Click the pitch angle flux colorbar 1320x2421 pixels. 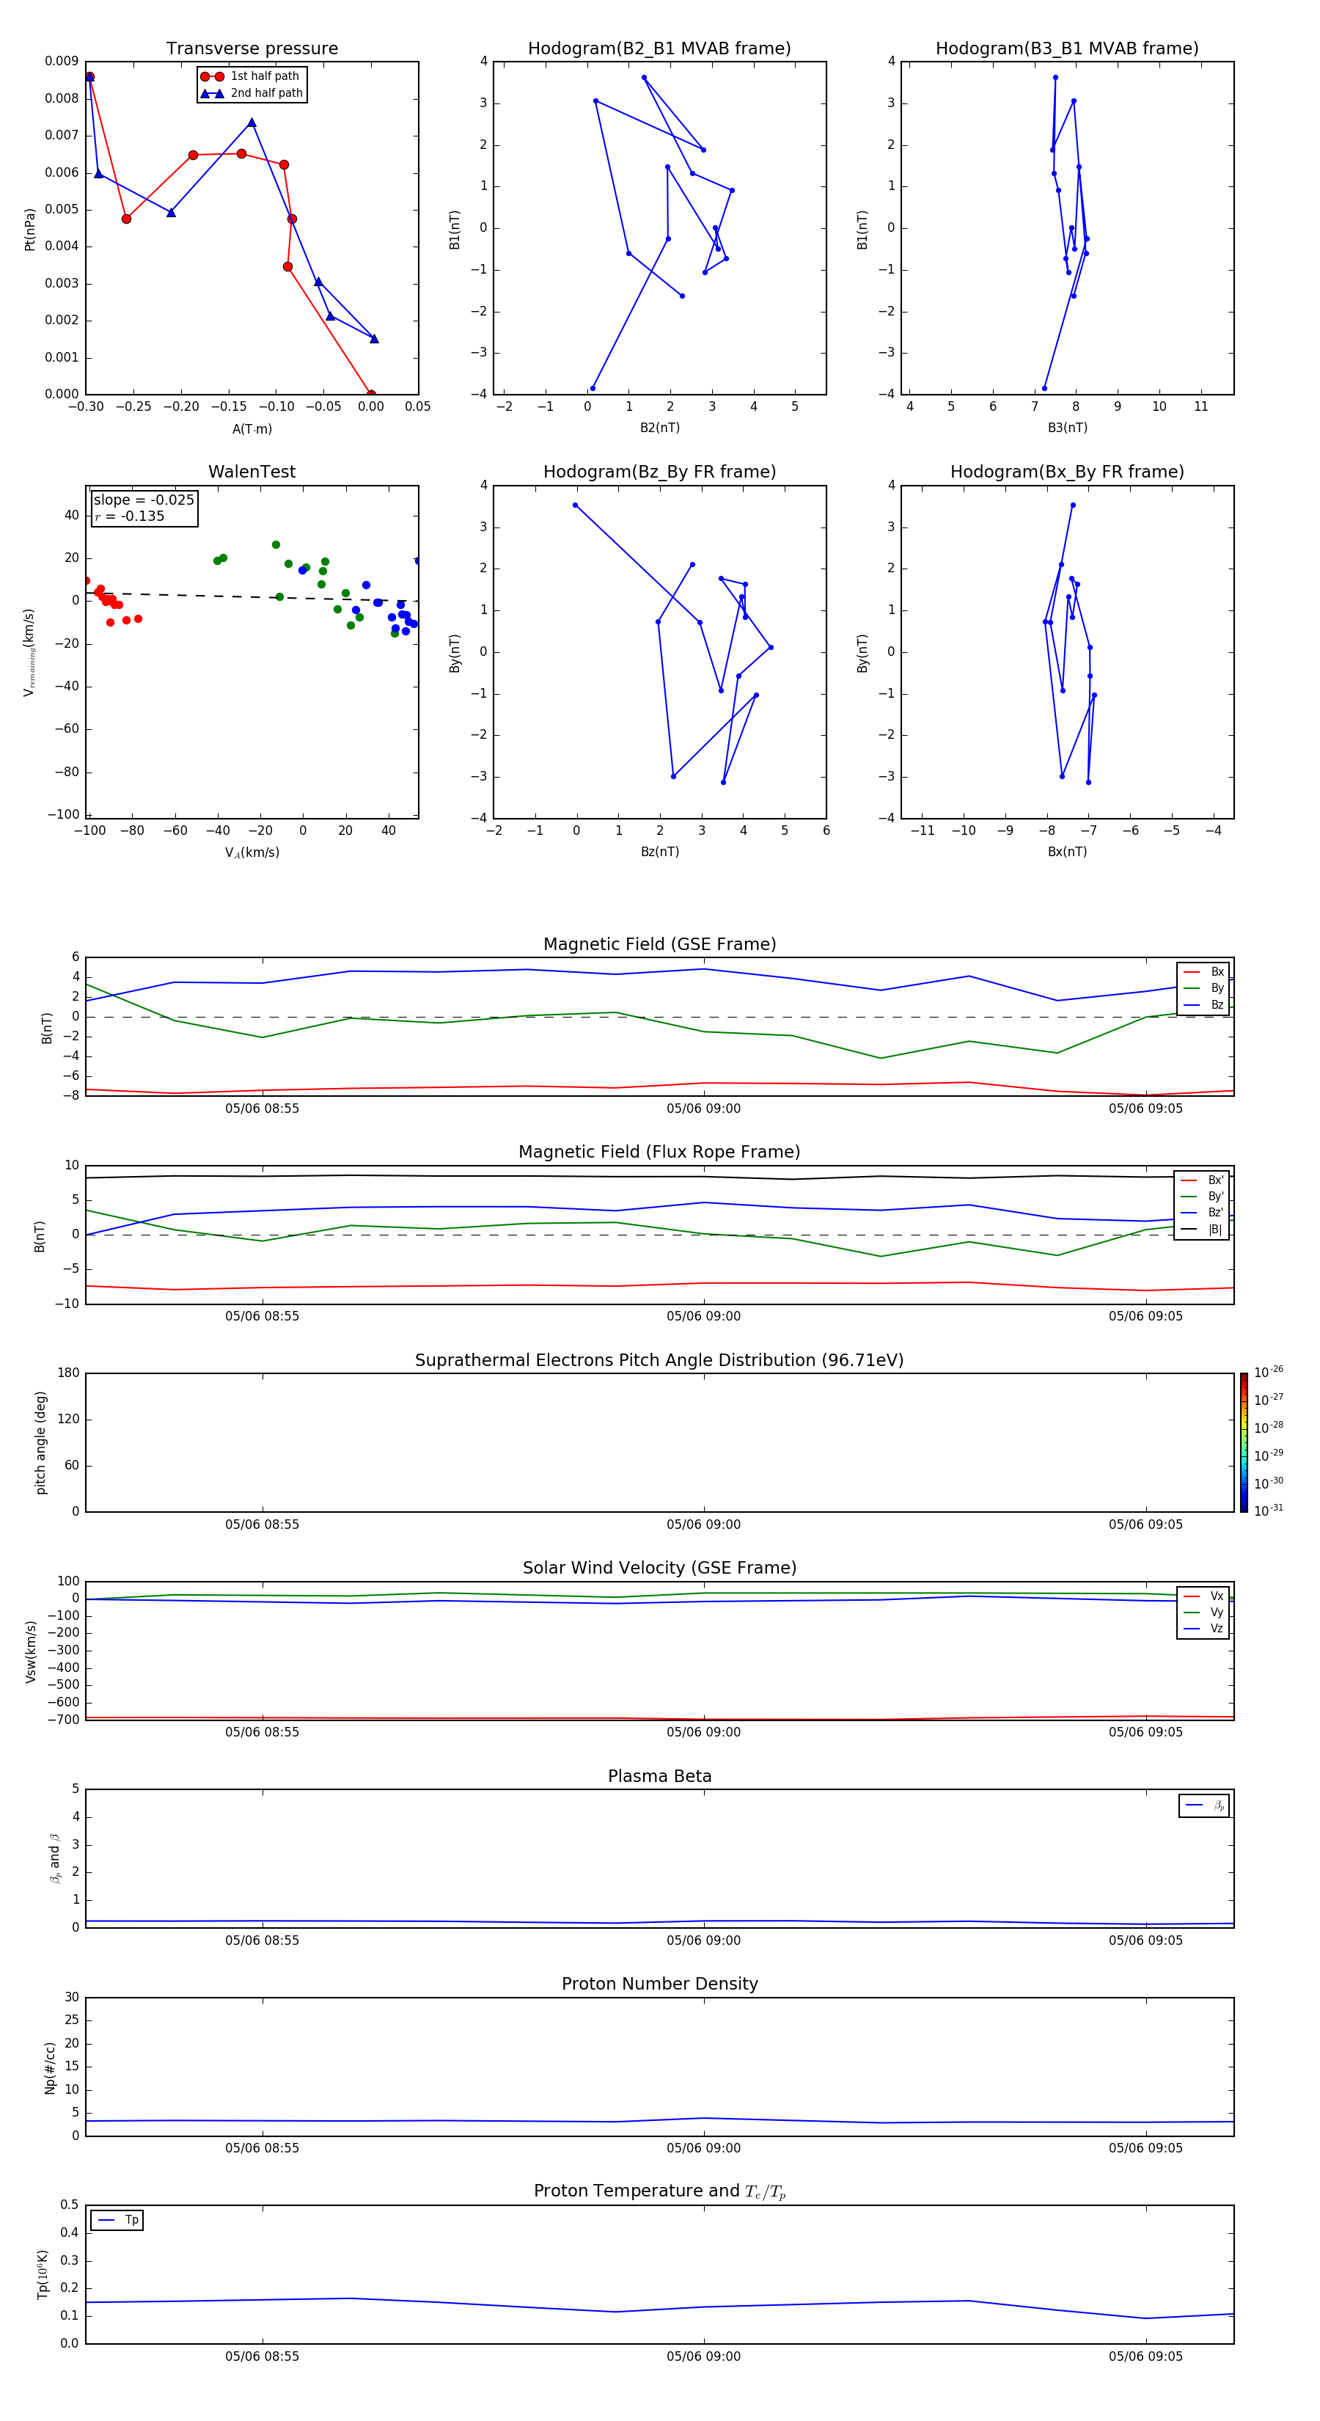[x=1244, y=1442]
